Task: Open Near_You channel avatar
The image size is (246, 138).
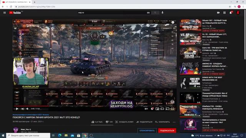Action: 16,130
